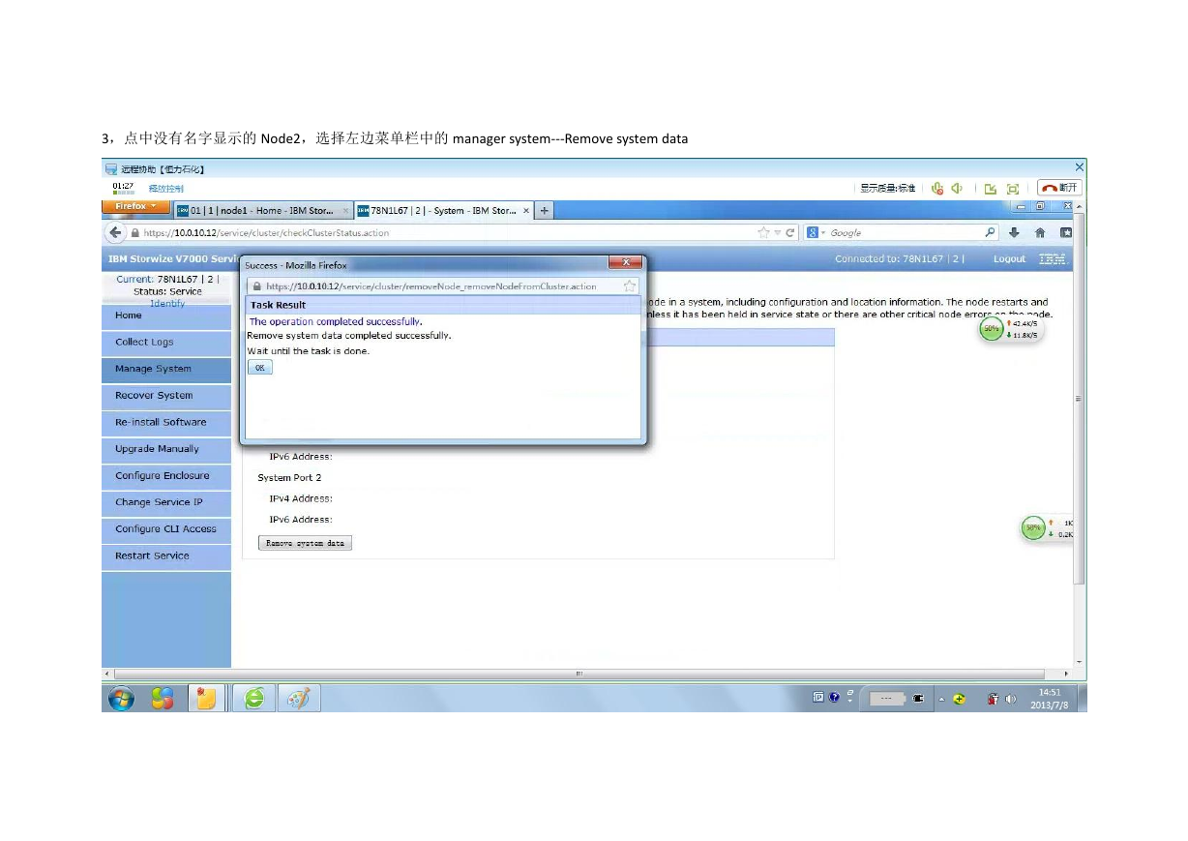1188x841 pixels.
Task: Click the yellow-green tray icon near the hidden-icons arrow
Action: [x=959, y=699]
